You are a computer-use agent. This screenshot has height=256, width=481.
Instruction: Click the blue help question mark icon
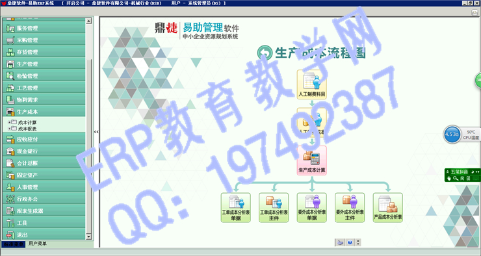[x=350, y=242]
